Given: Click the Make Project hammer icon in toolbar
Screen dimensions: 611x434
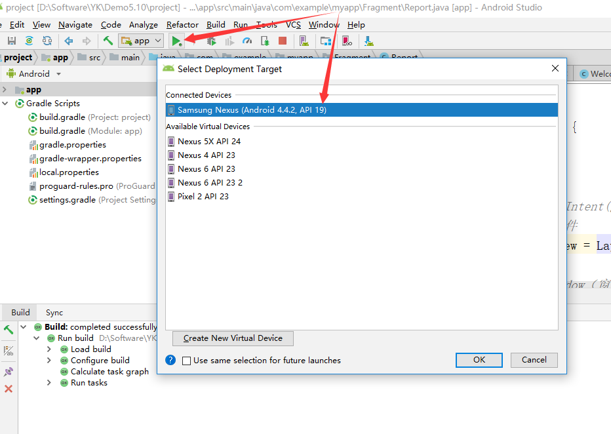Looking at the screenshot, I should pos(108,41).
